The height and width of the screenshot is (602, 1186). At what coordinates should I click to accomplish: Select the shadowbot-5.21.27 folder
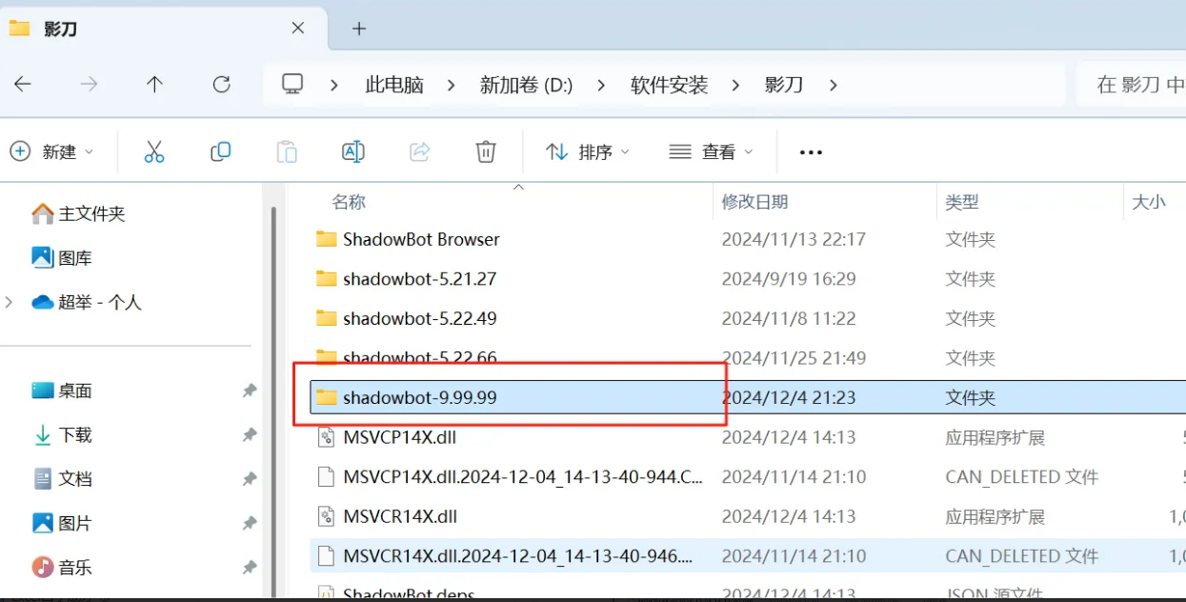pyautogui.click(x=419, y=279)
